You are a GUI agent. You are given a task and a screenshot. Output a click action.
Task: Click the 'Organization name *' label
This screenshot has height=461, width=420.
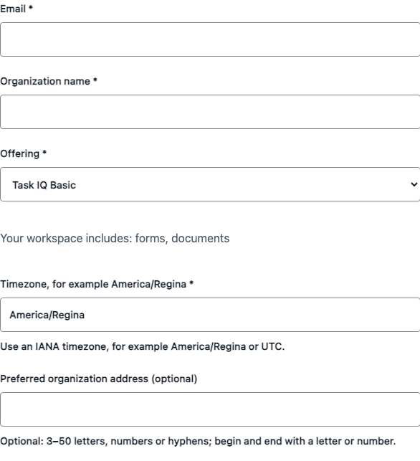(49, 81)
